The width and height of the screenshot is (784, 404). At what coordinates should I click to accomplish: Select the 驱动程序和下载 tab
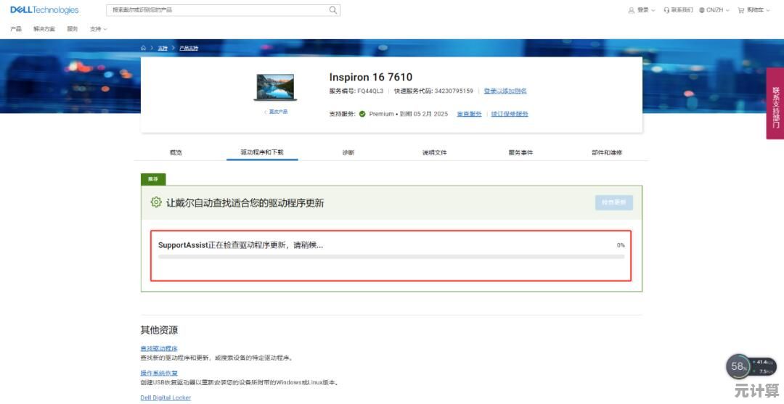262,152
